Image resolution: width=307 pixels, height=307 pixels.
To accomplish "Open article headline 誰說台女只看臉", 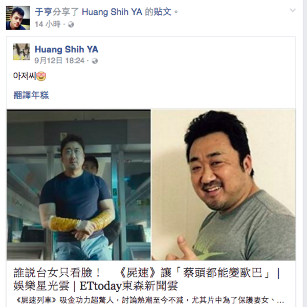I will (147, 279).
